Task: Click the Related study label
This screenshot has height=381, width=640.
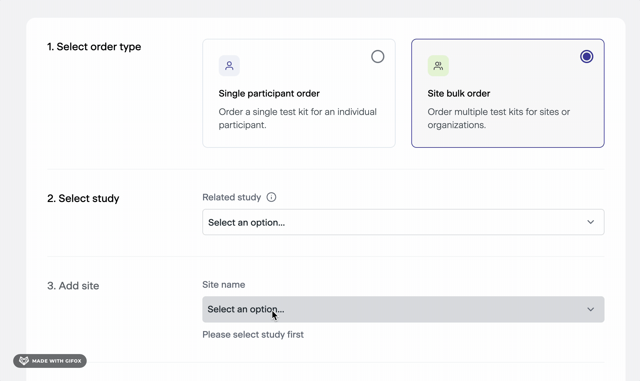Action: point(232,197)
